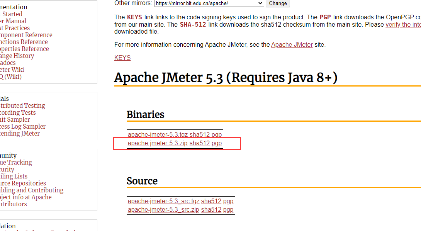The image size is (421, 231).
Task: Open Best Practices sidebar link
Action: click(x=15, y=28)
